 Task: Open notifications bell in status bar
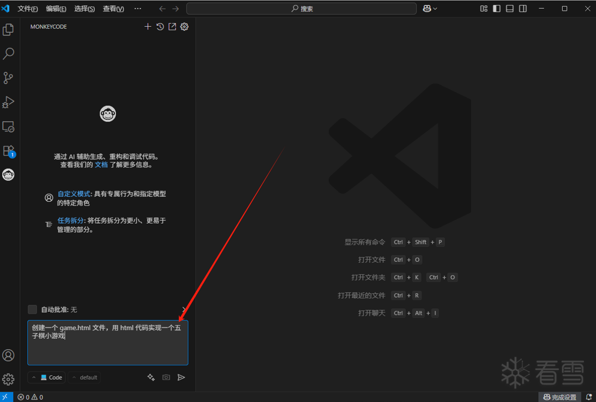coord(589,397)
